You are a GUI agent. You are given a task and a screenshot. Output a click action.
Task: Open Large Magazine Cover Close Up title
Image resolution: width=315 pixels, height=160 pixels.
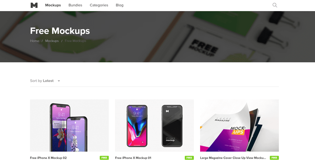point(233,158)
